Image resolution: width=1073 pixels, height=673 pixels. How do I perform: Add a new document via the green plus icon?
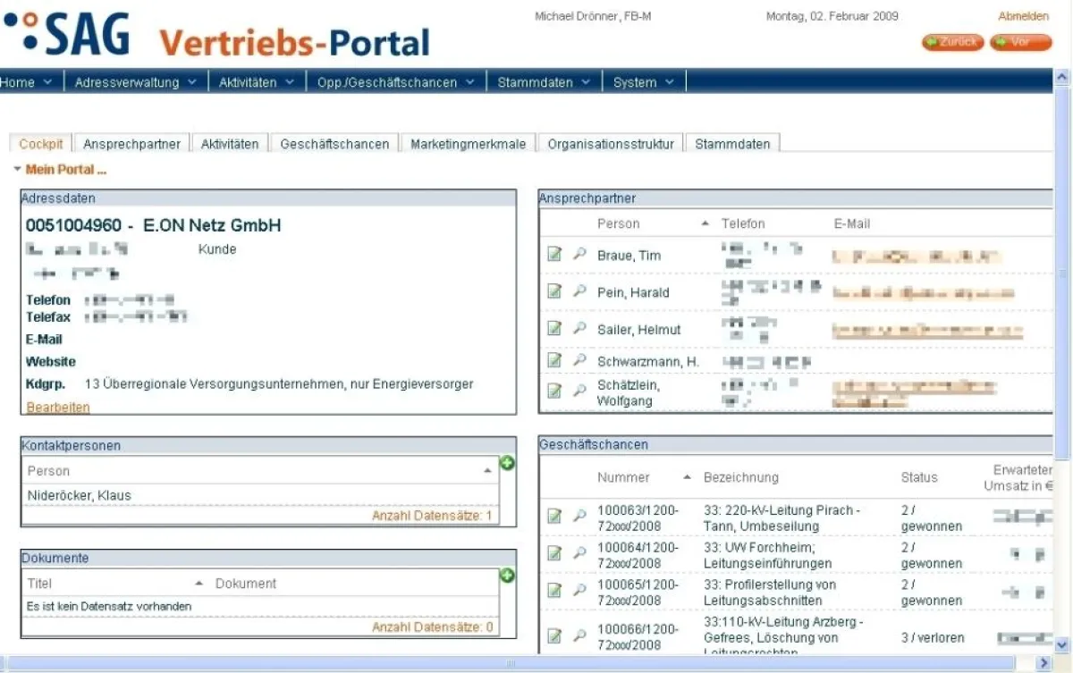click(x=508, y=576)
